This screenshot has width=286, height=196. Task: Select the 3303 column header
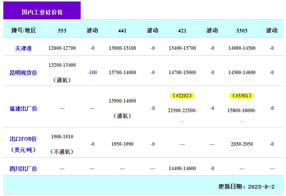(242, 31)
